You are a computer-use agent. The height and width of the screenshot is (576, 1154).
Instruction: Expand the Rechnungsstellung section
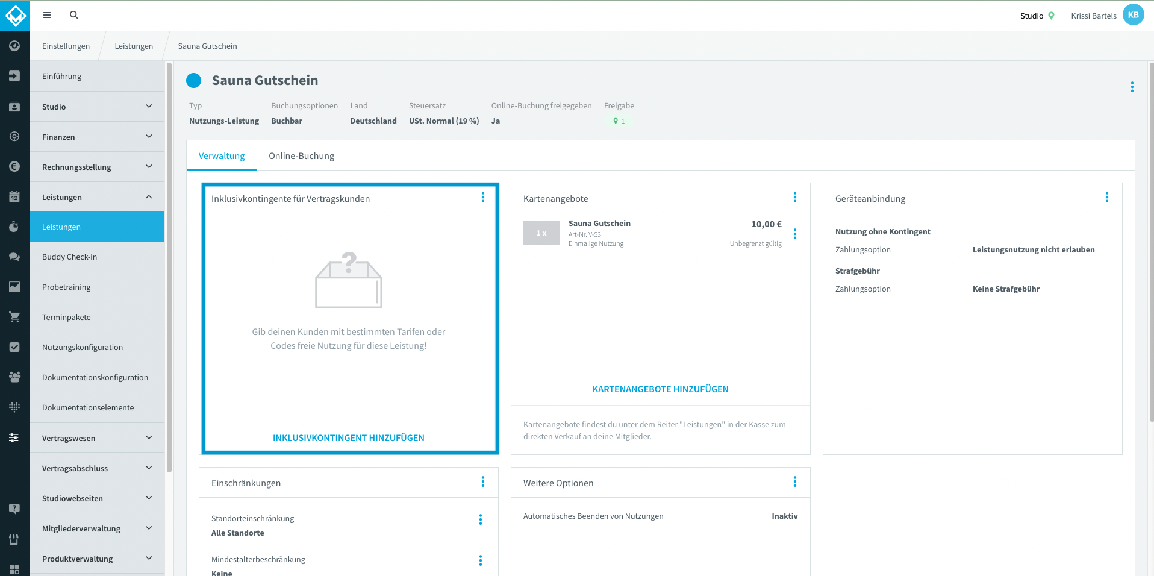97,167
